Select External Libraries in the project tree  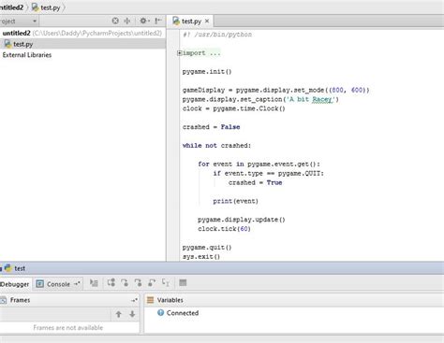(x=27, y=55)
